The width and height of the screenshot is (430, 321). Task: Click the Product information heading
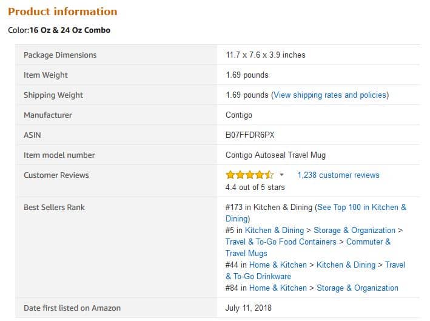pos(62,12)
